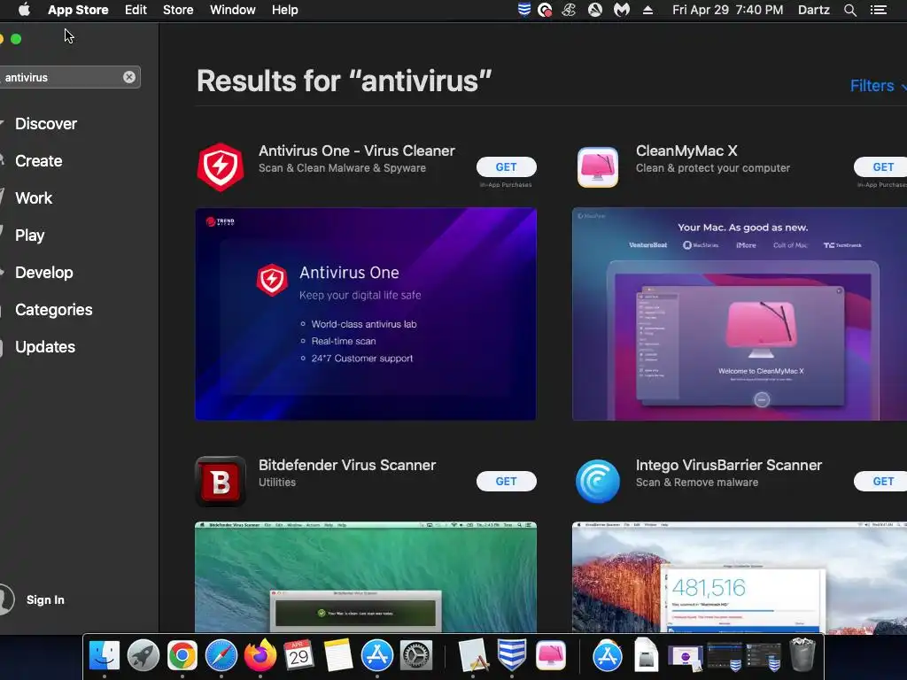Open Finder from the Dock
The width and height of the screenshot is (907, 680).
coord(105,656)
